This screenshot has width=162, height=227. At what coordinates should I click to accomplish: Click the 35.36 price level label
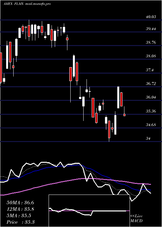(151, 111)
